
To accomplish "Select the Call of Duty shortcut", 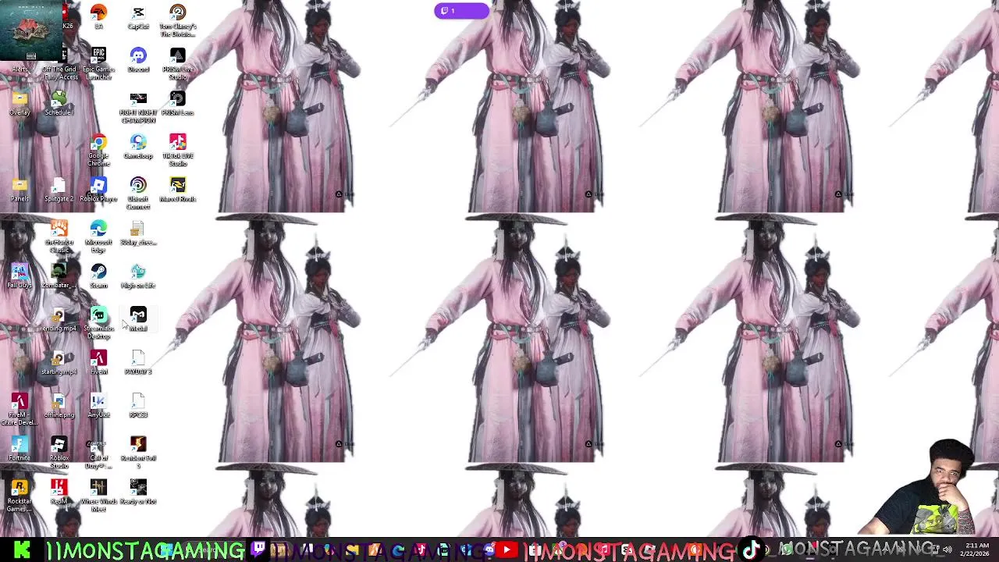I will click(x=98, y=453).
